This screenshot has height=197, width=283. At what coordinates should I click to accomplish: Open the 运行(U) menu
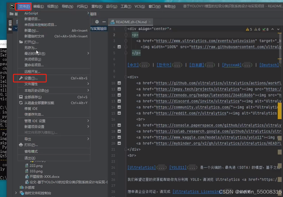pos(111,7)
